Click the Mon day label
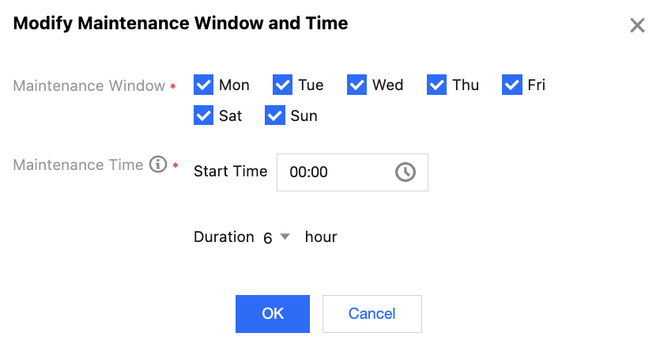The image size is (664, 348). coord(234,85)
